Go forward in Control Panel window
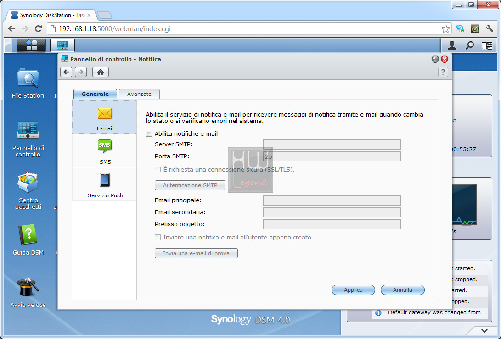Screen dimensions: 501x339 (81, 72)
